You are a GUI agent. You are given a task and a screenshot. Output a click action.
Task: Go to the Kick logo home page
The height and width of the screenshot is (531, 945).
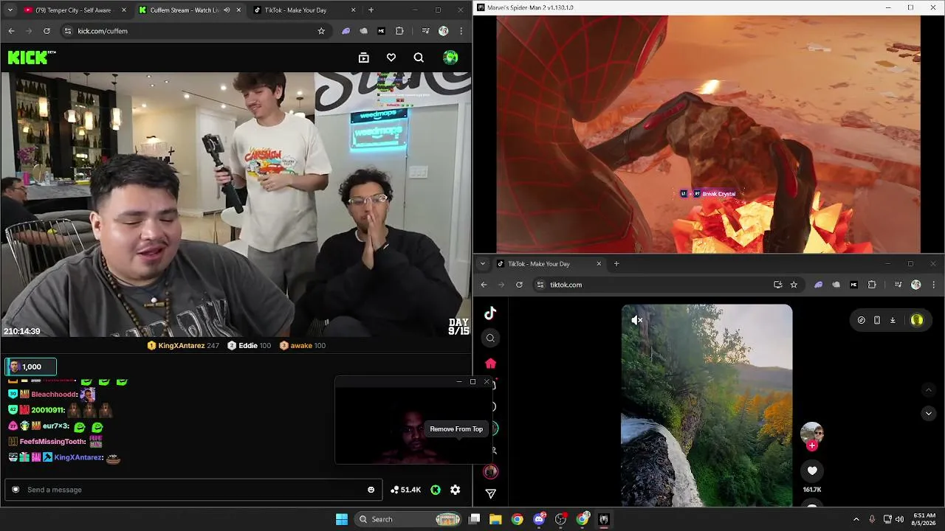[x=32, y=58]
